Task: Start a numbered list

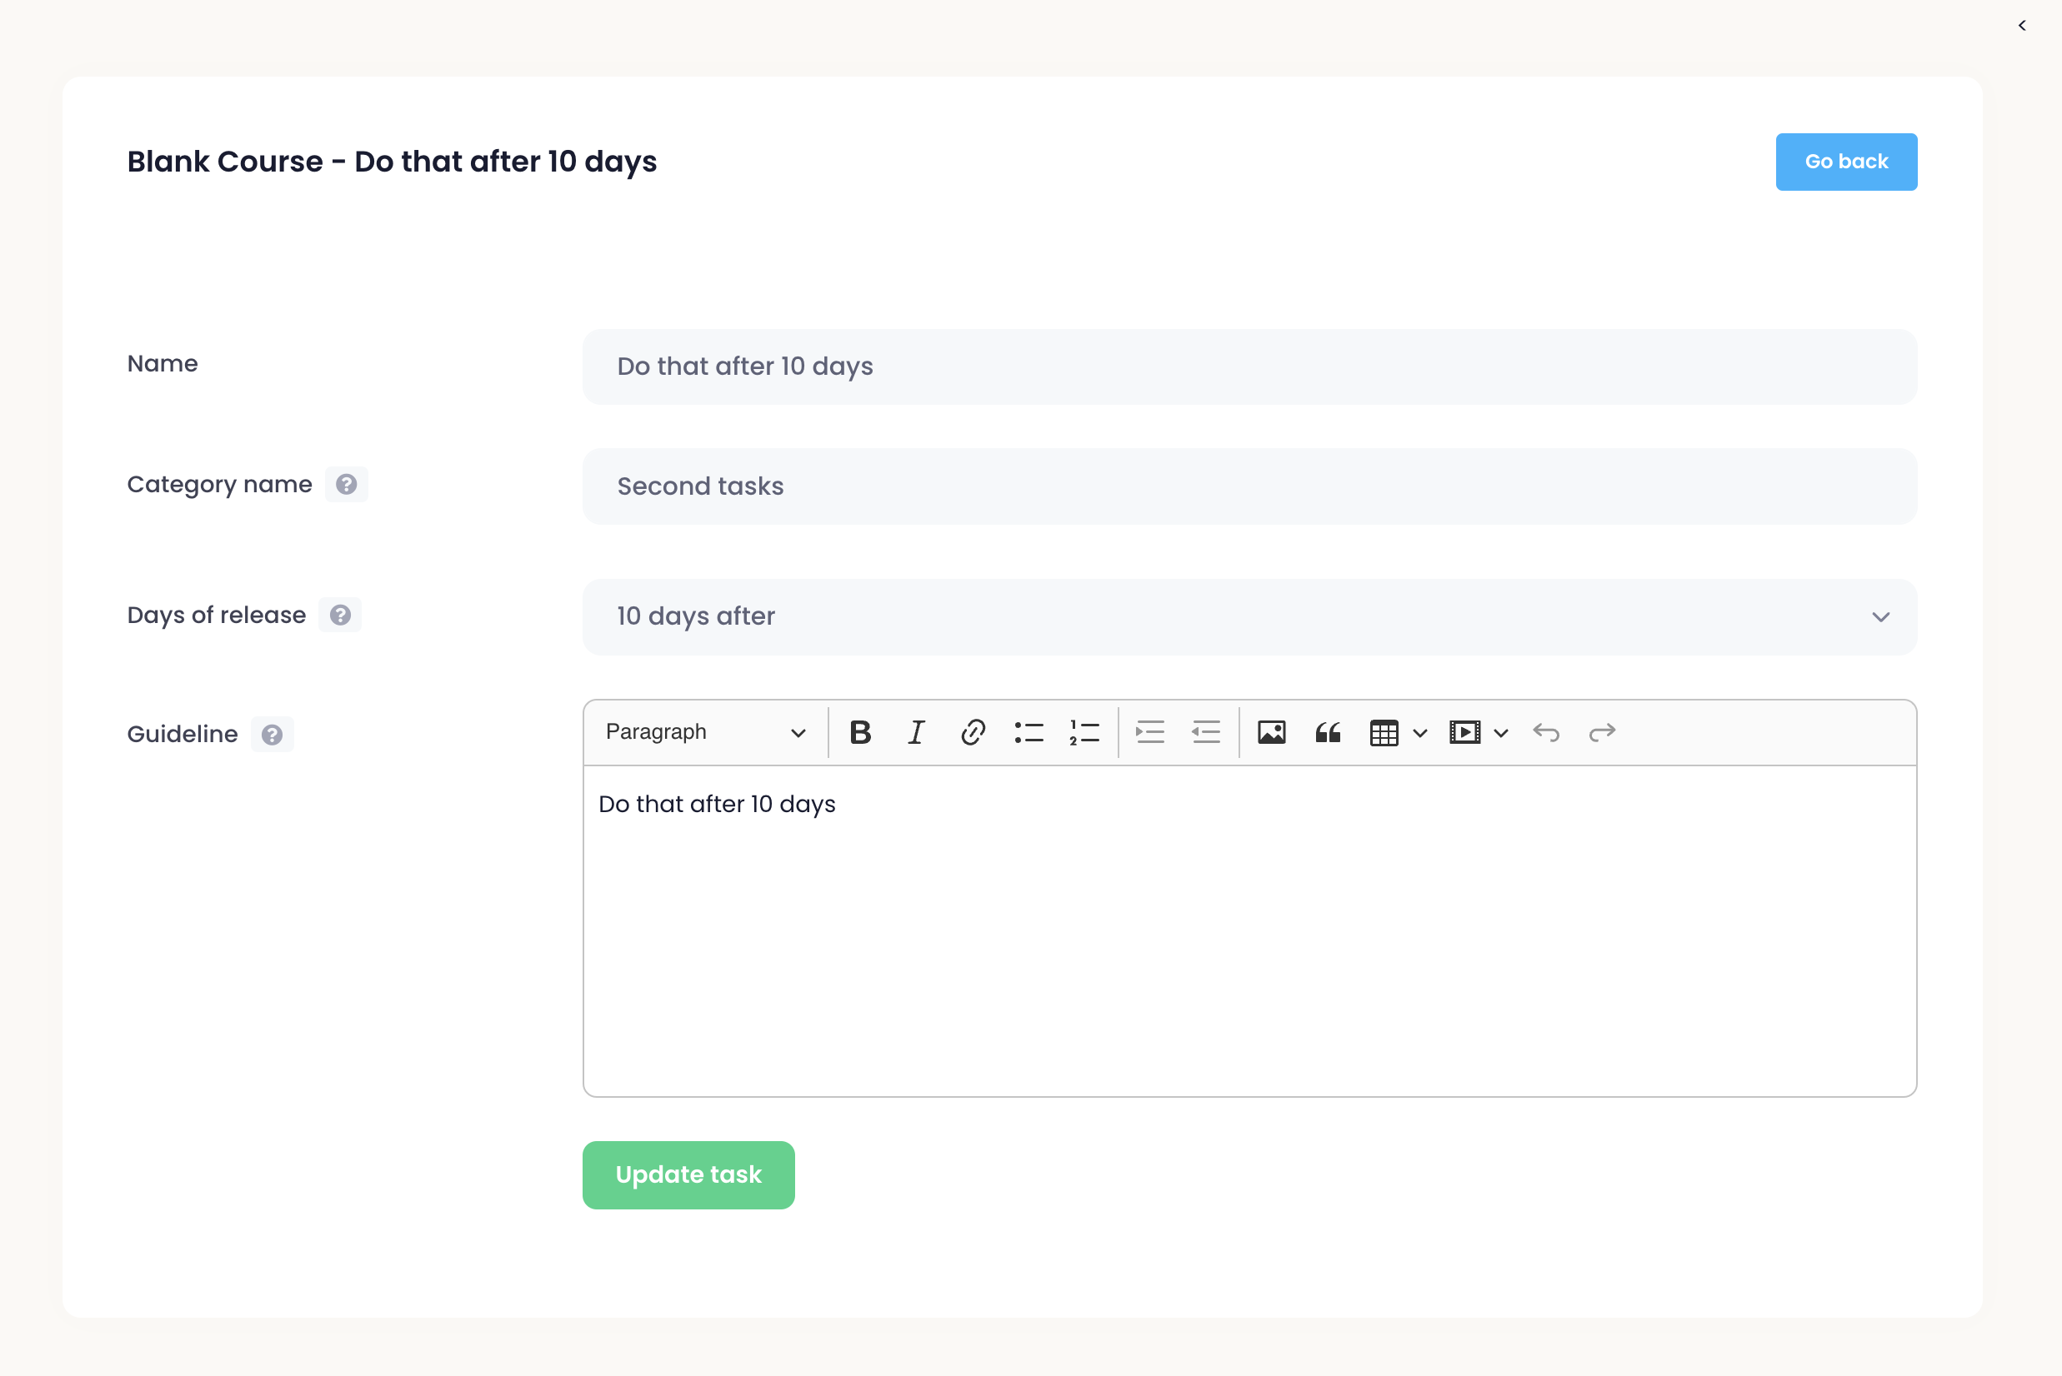Action: 1084,732
